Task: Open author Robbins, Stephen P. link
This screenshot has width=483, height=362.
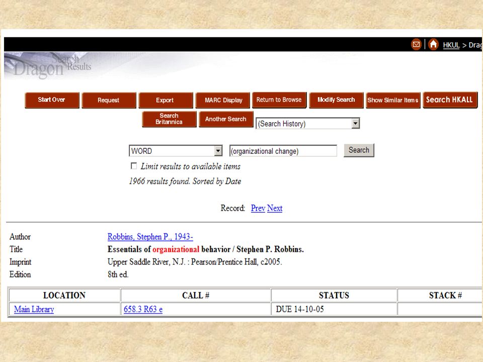Action: (150, 236)
